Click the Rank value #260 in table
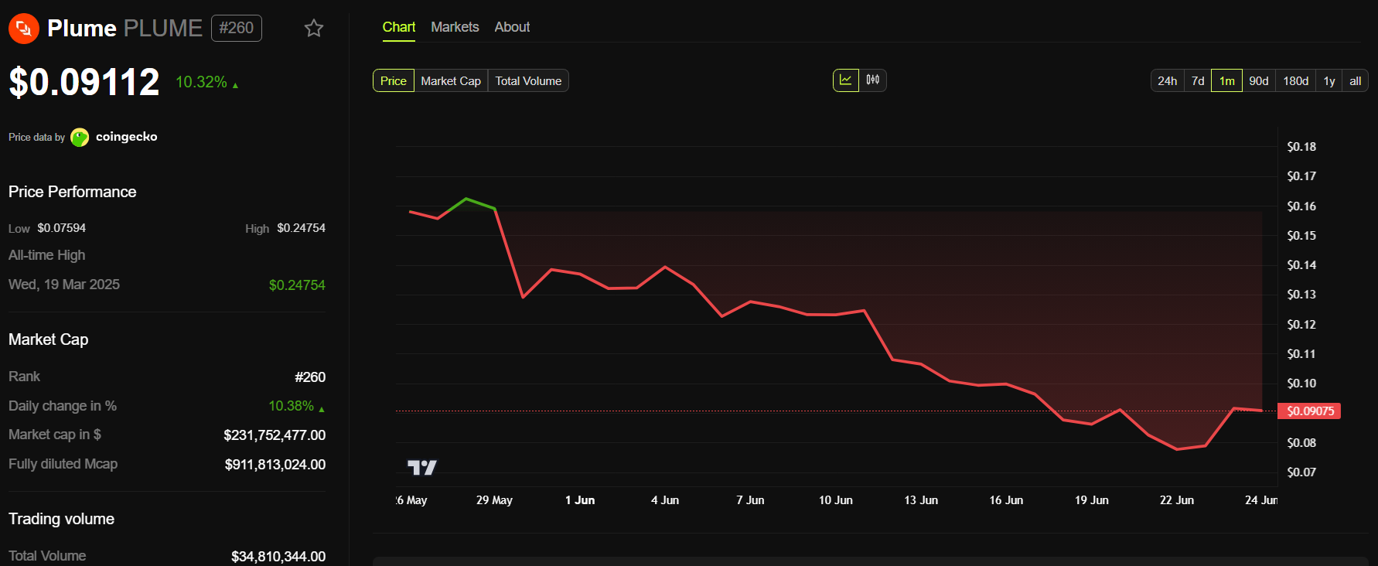Image resolution: width=1378 pixels, height=566 pixels. 310,377
